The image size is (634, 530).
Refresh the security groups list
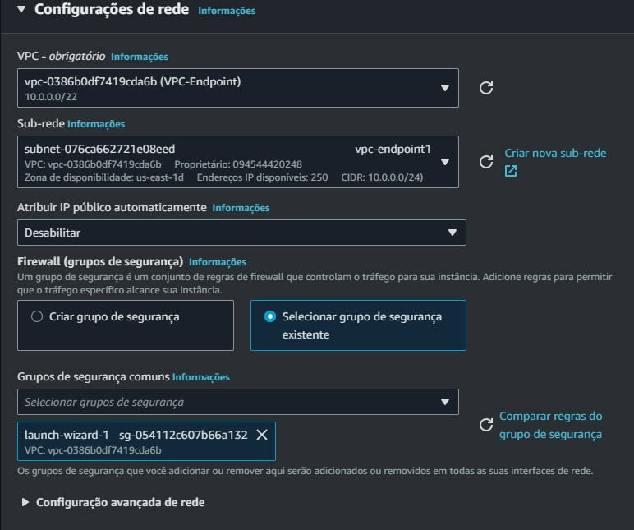[486, 425]
